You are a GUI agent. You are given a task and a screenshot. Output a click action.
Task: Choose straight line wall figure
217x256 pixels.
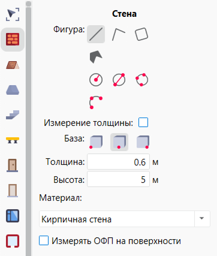click(96, 34)
